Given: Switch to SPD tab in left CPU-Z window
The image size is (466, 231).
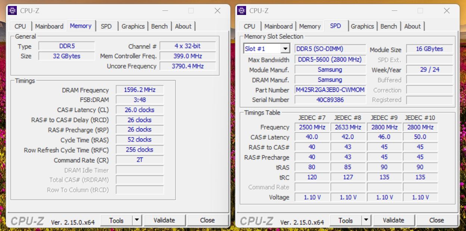Looking at the screenshot, I should (x=106, y=26).
